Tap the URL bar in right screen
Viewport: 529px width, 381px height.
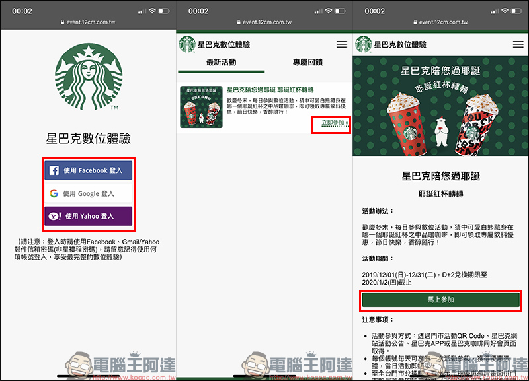tap(440, 22)
